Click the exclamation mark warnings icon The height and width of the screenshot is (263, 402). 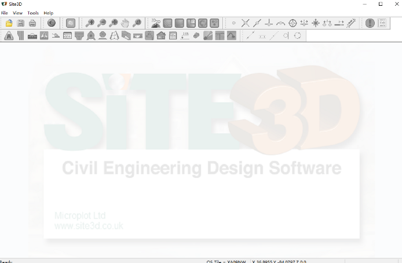pyautogui.click(x=370, y=23)
